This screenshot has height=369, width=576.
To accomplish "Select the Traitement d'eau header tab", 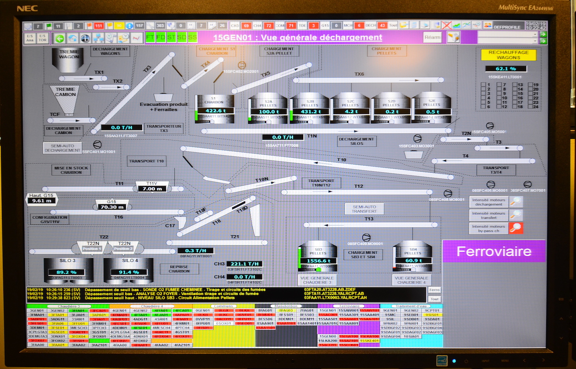I will click(411, 306).
